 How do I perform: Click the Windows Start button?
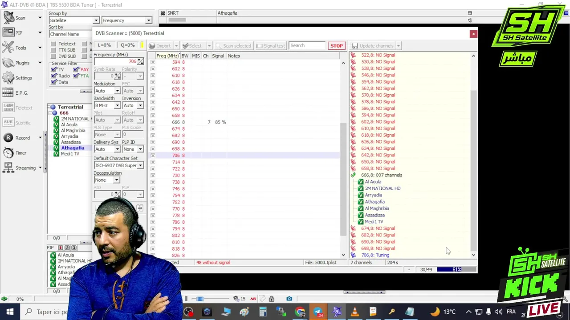point(9,312)
